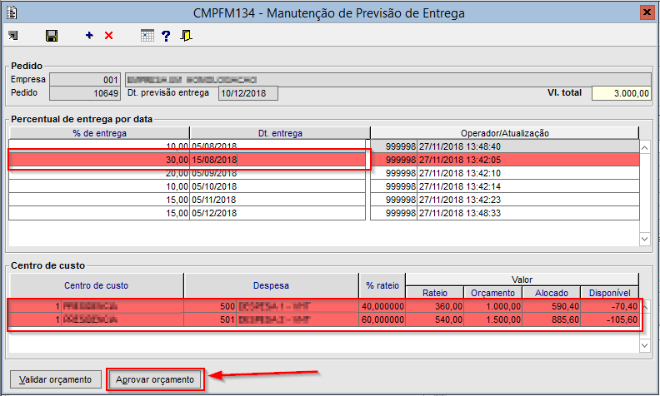Click the Alocado column header
This screenshot has height=396, width=660.
tap(552, 293)
